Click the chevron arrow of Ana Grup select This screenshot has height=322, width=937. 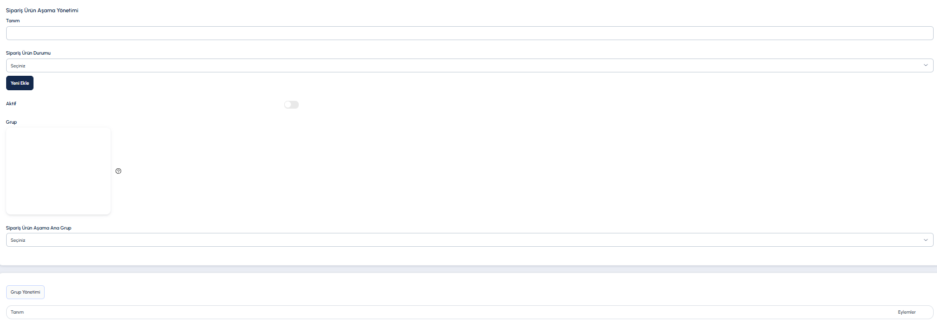click(x=925, y=240)
